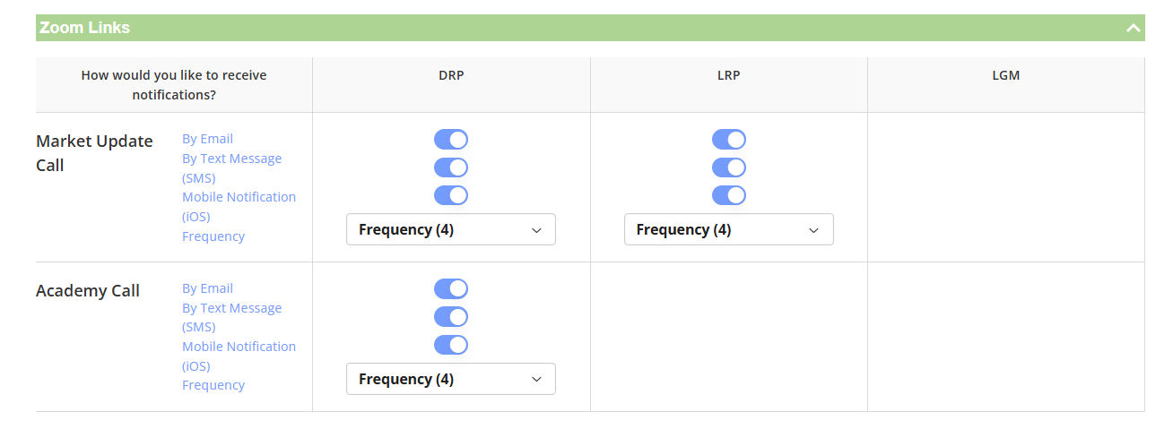1173x429 pixels.
Task: Toggle Market Update Call DRP email notification
Action: pyautogui.click(x=451, y=140)
